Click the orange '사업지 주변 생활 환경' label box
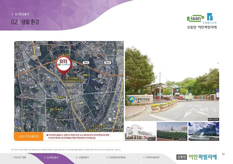 (28, 136)
